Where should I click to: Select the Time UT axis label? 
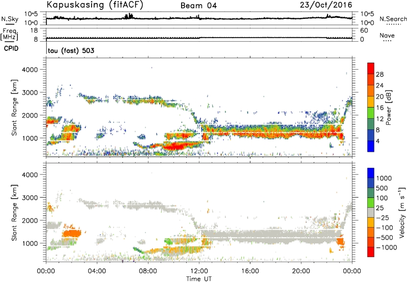(x=199, y=279)
